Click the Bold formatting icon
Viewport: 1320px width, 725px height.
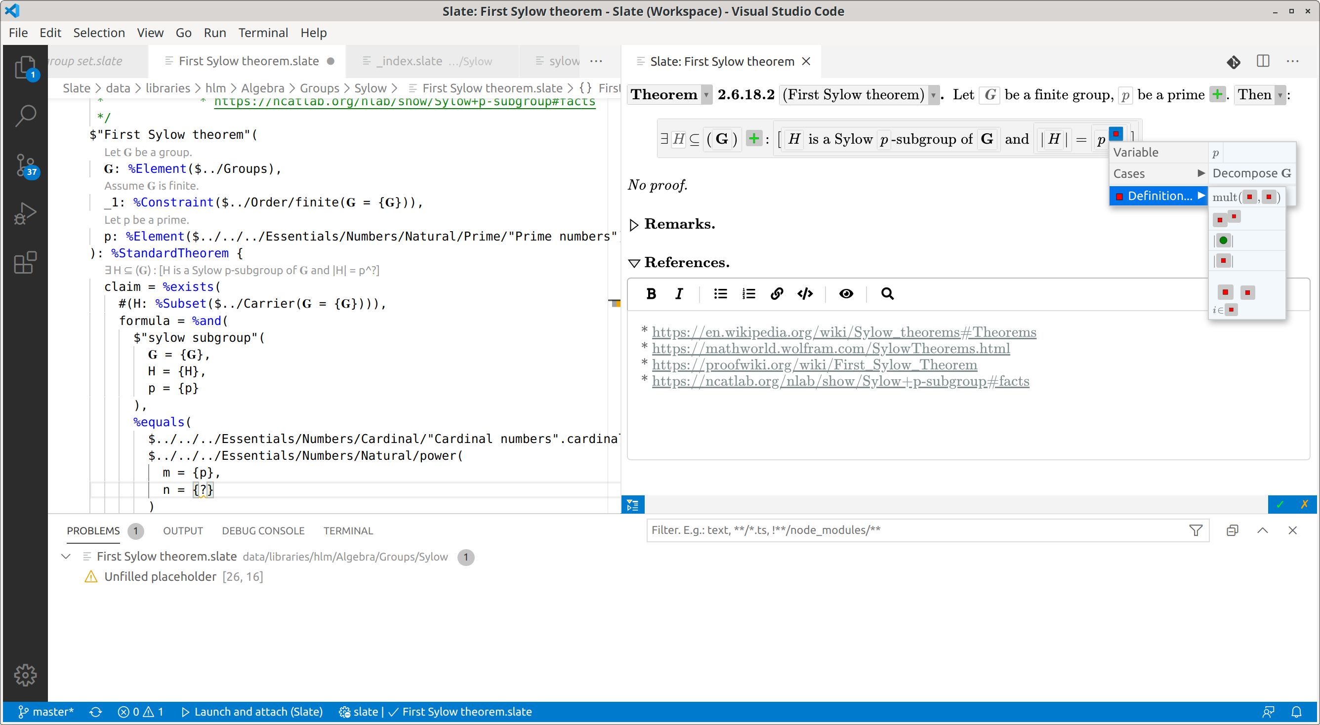[651, 293]
